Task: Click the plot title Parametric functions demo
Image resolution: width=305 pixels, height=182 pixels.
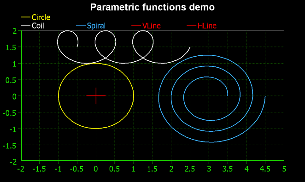Action: click(152, 7)
